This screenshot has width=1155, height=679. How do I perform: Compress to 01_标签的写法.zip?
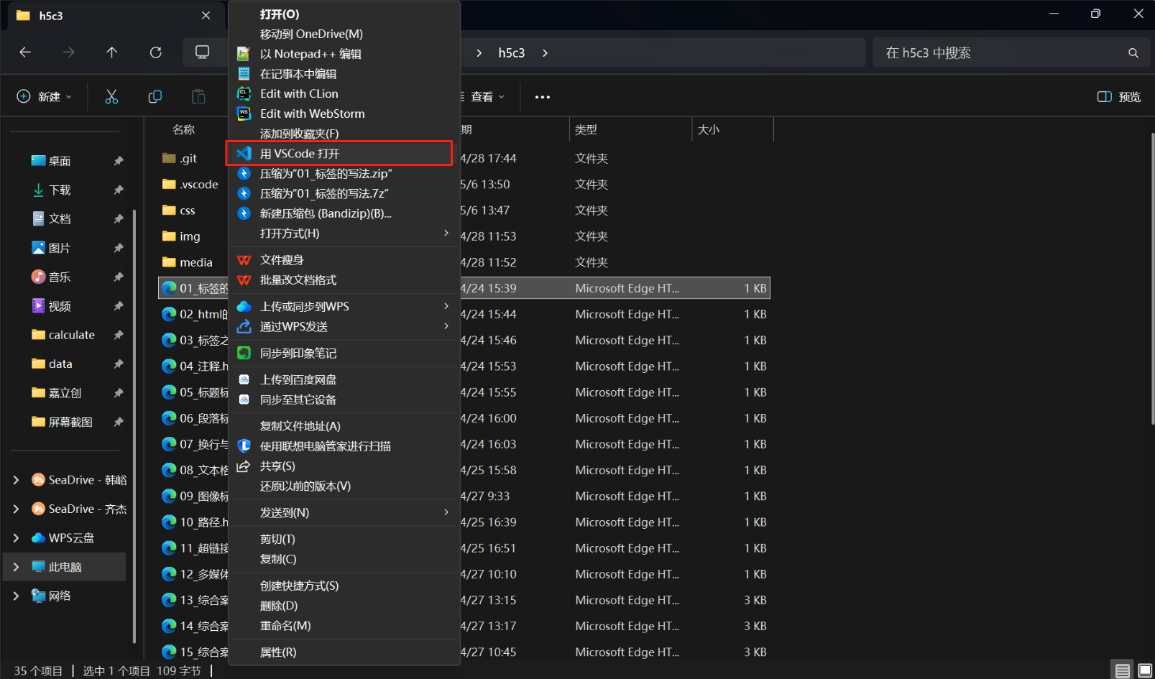coord(344,174)
